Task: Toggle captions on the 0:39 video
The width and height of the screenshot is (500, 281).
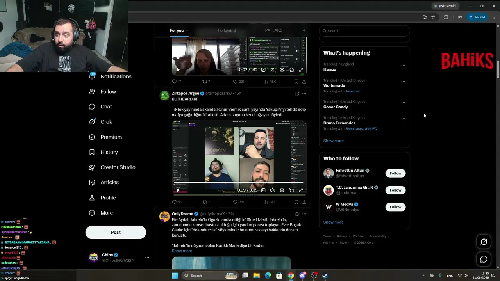Action: 263,190
